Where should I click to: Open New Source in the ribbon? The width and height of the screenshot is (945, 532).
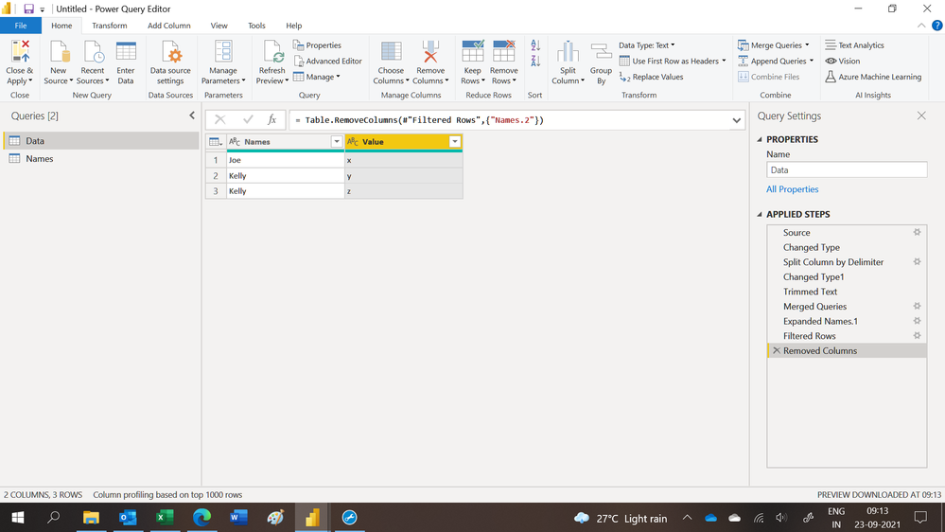coord(59,62)
